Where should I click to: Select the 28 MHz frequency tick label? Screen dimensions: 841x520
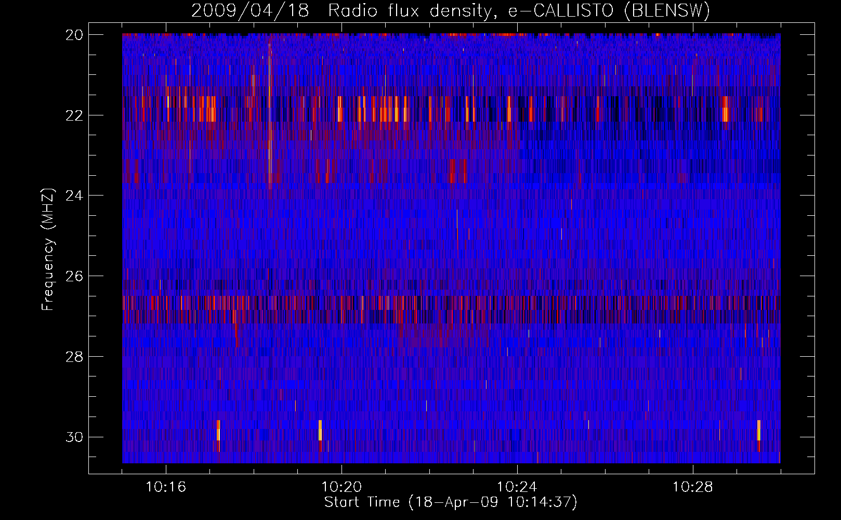pyautogui.click(x=74, y=357)
